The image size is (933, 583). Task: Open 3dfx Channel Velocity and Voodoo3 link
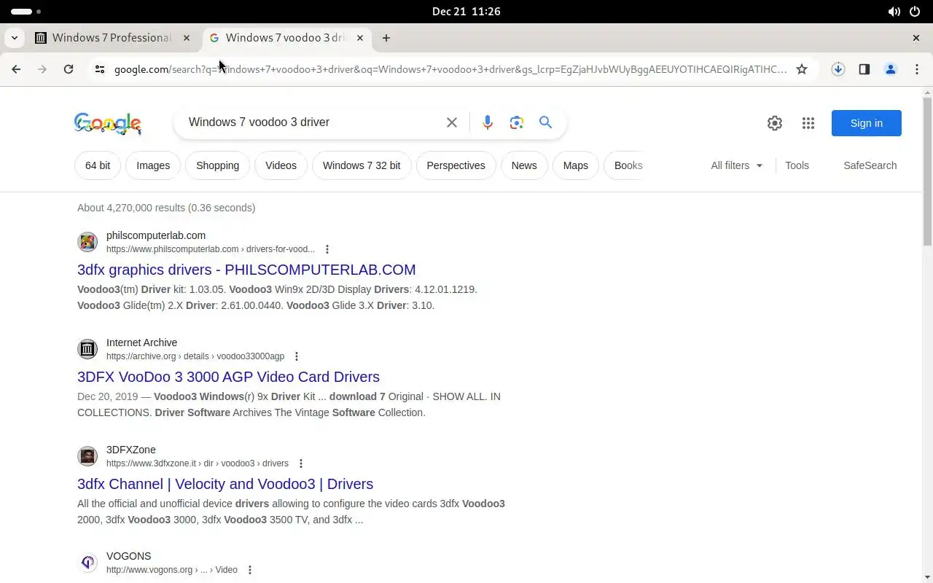coord(225,484)
